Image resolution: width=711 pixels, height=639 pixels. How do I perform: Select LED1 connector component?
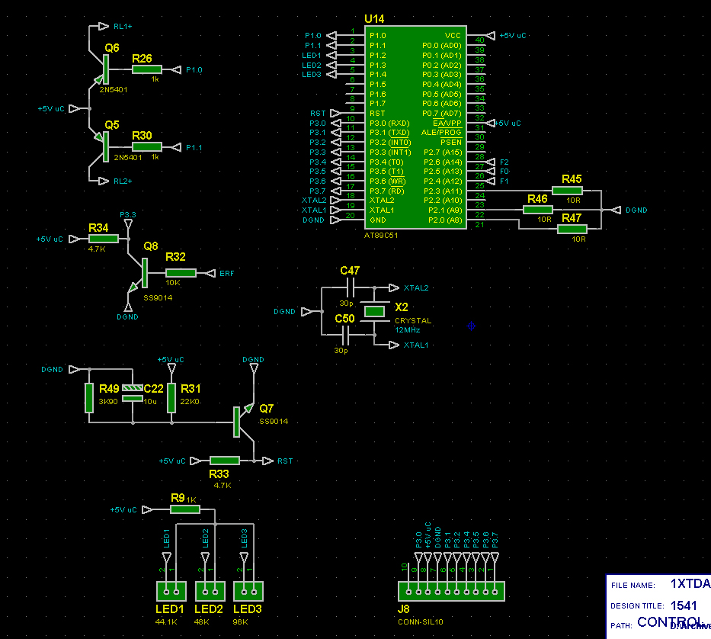[171, 592]
